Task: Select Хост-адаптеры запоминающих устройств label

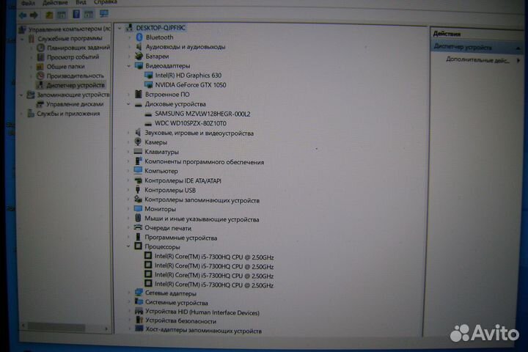Action: point(203,331)
